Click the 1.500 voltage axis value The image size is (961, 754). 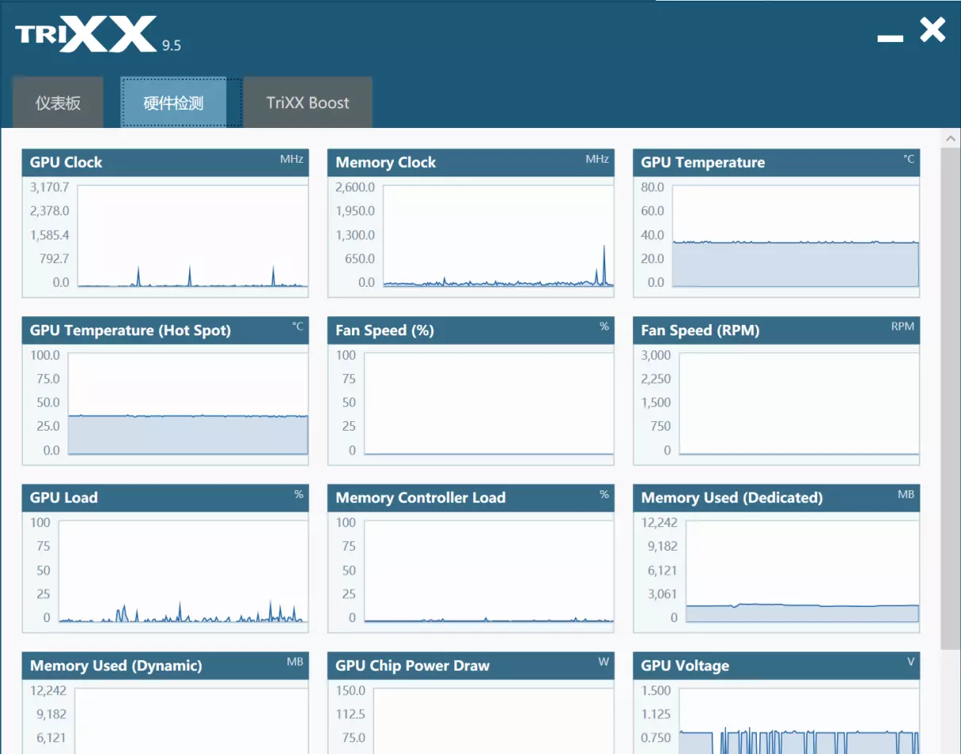(656, 690)
